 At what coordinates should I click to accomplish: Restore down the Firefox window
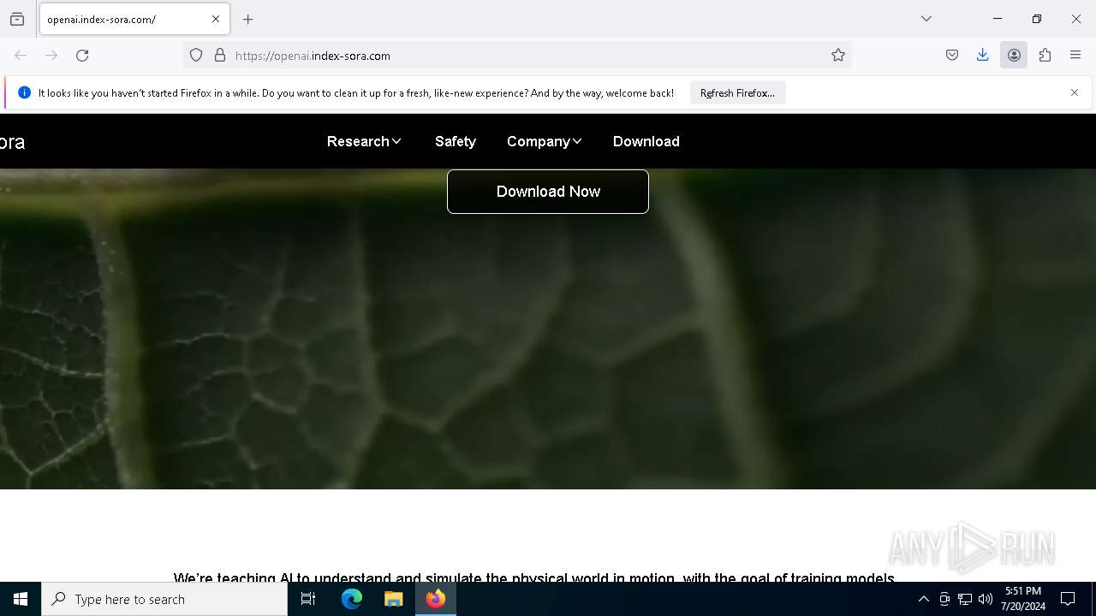coord(1037,19)
